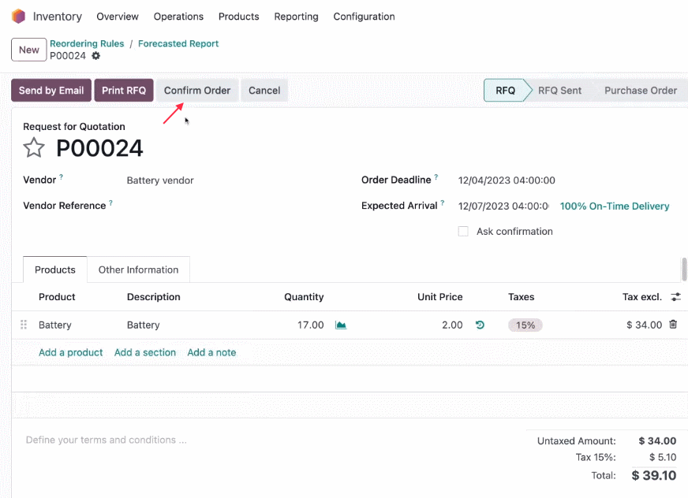Click the Inventory app logo icon
Viewport: 688px width, 498px height.
18,17
